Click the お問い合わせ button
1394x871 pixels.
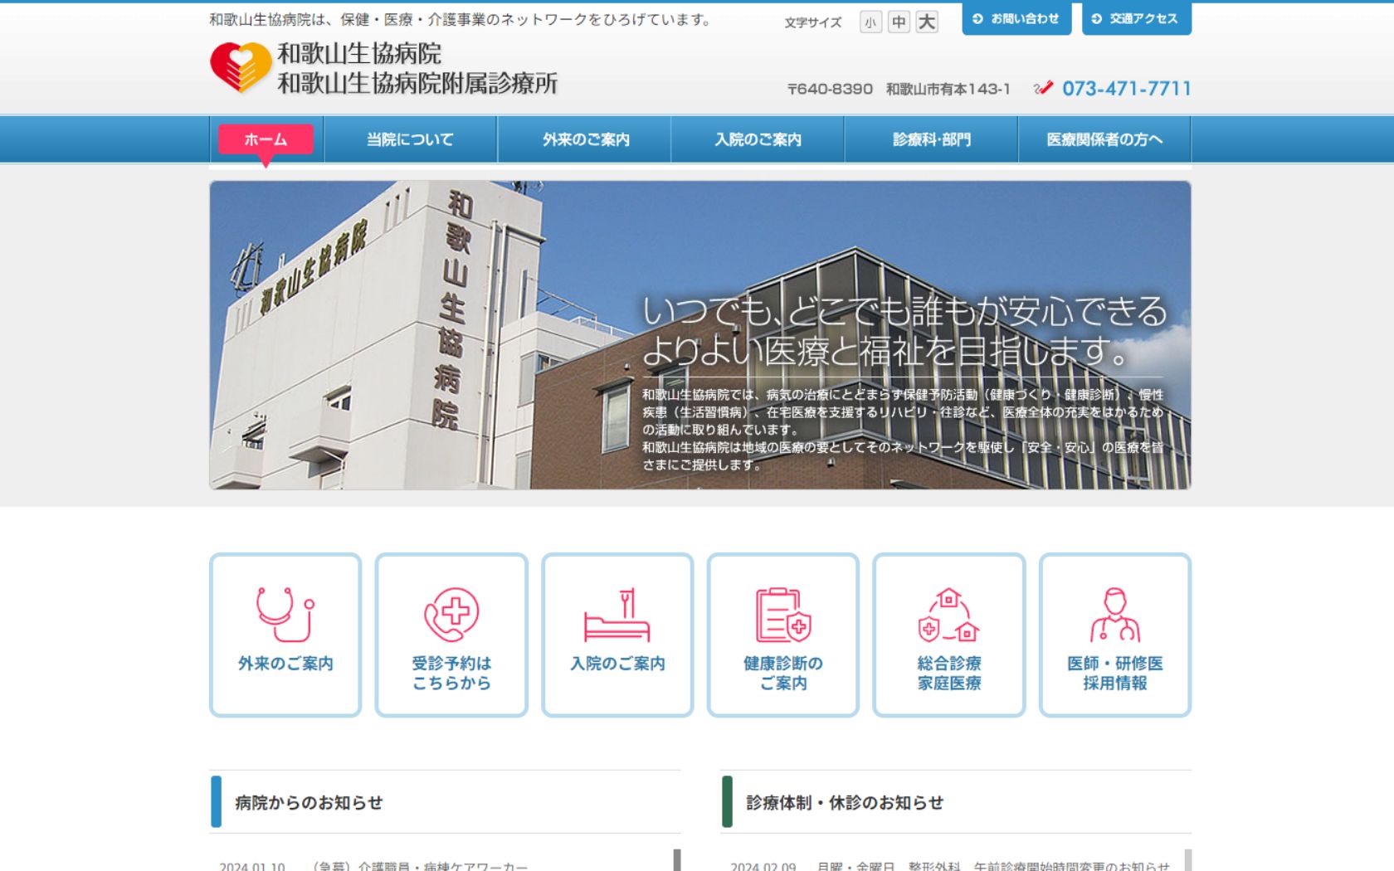click(x=1016, y=18)
